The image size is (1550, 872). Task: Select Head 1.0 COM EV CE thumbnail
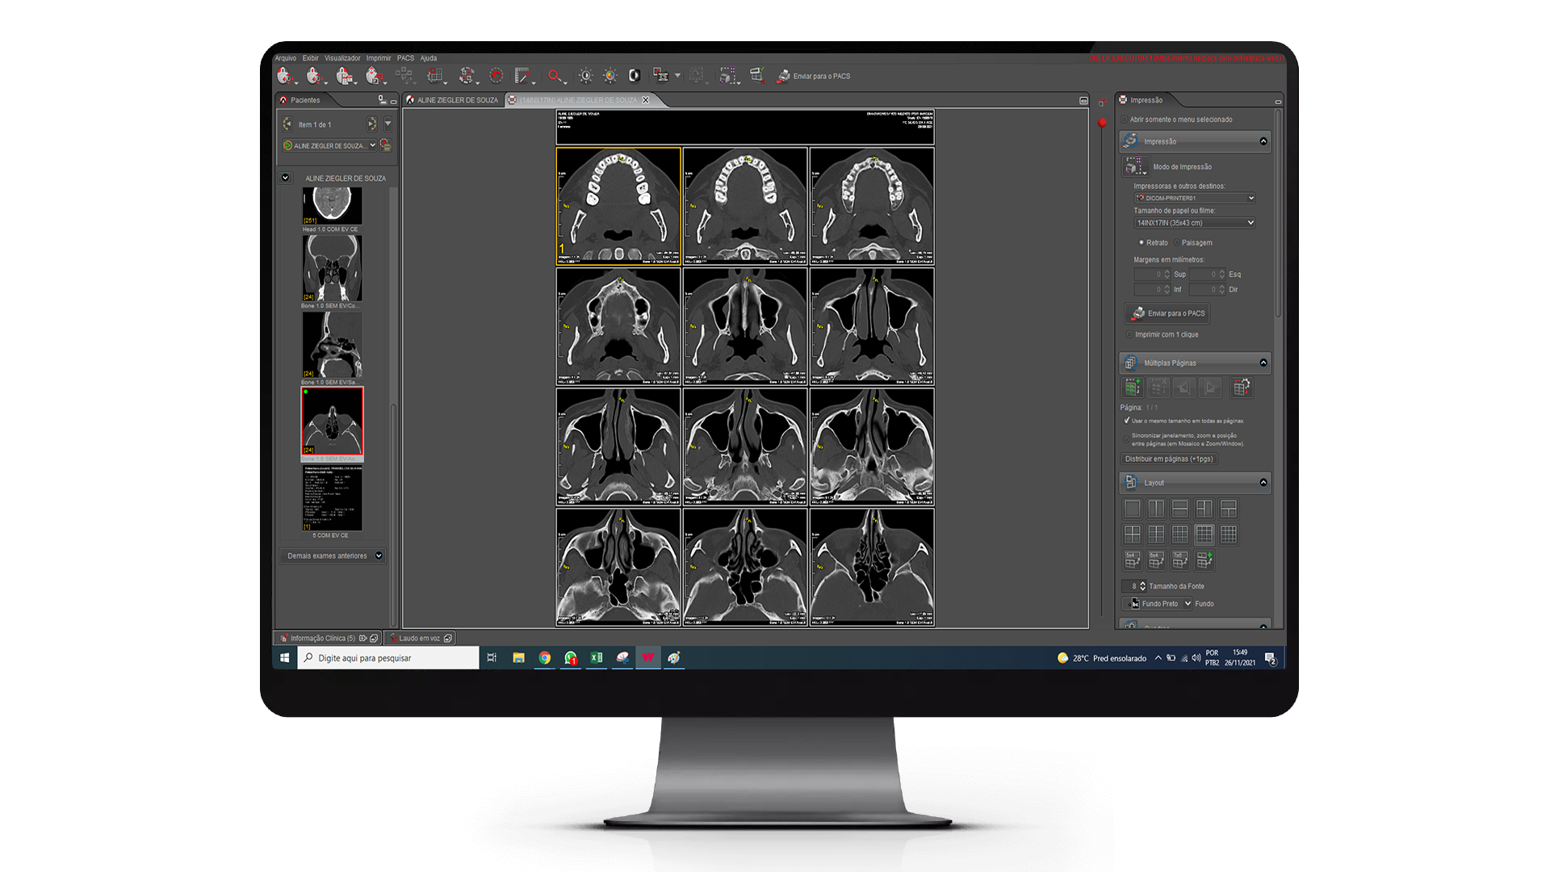click(x=332, y=206)
